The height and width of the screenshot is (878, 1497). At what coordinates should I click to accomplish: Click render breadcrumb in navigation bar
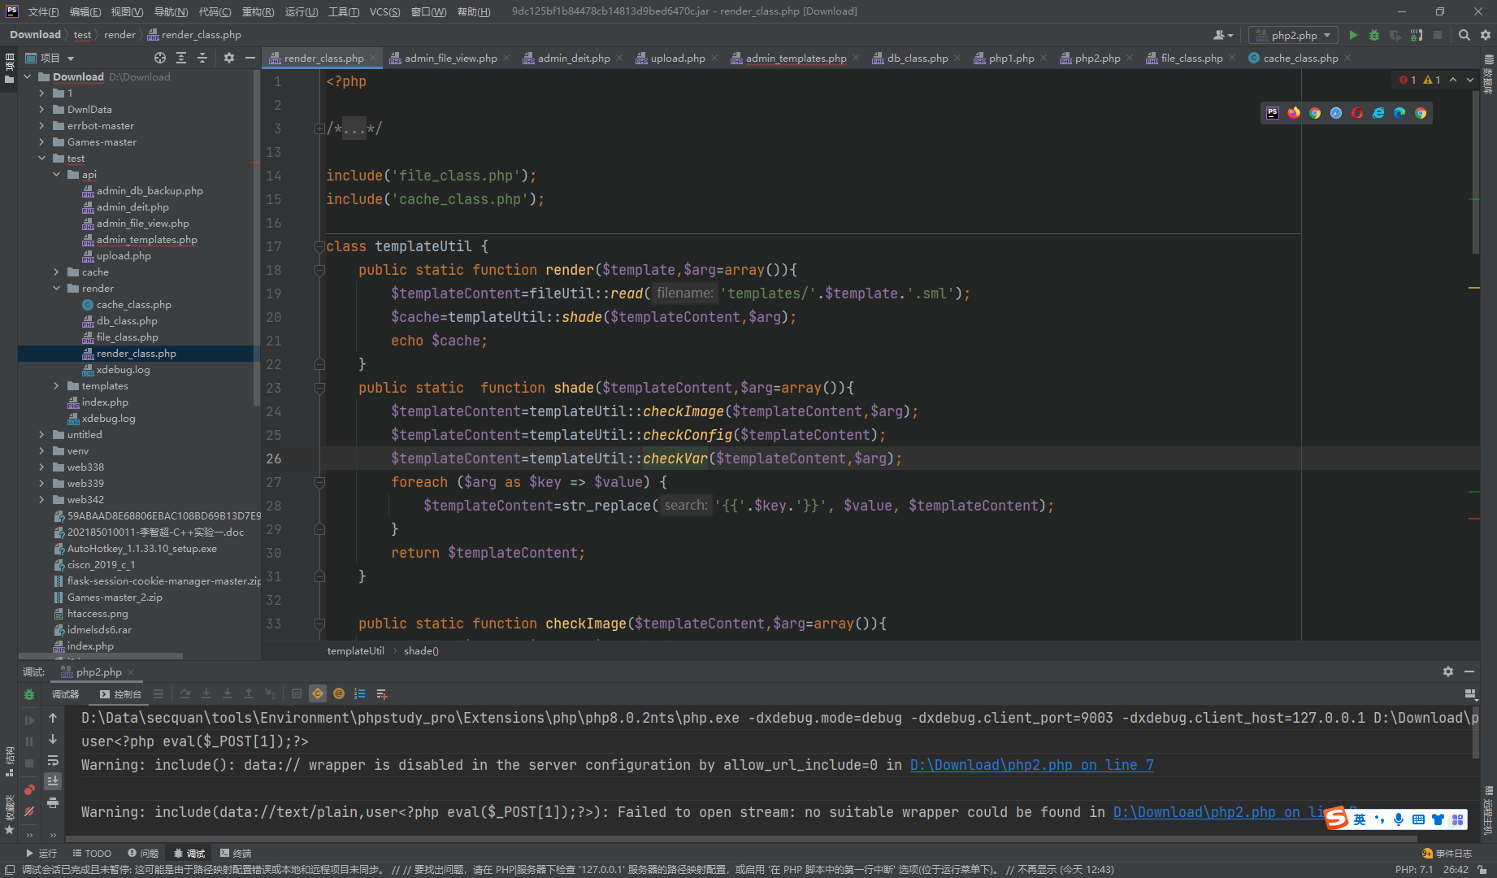pyautogui.click(x=119, y=35)
